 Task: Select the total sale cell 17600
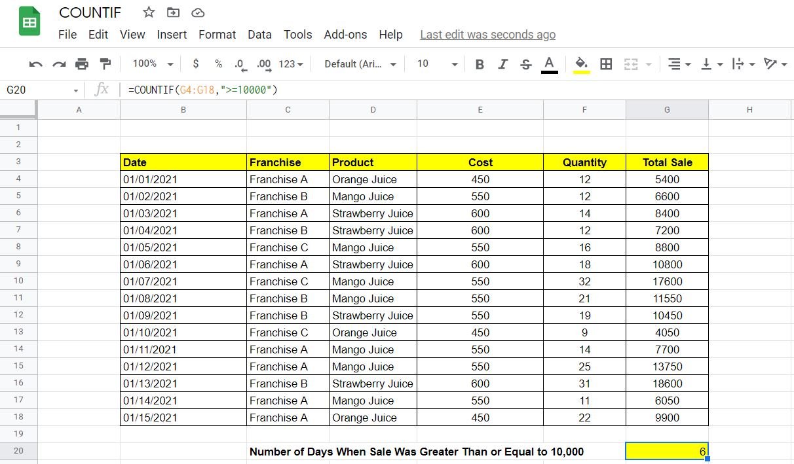(667, 281)
